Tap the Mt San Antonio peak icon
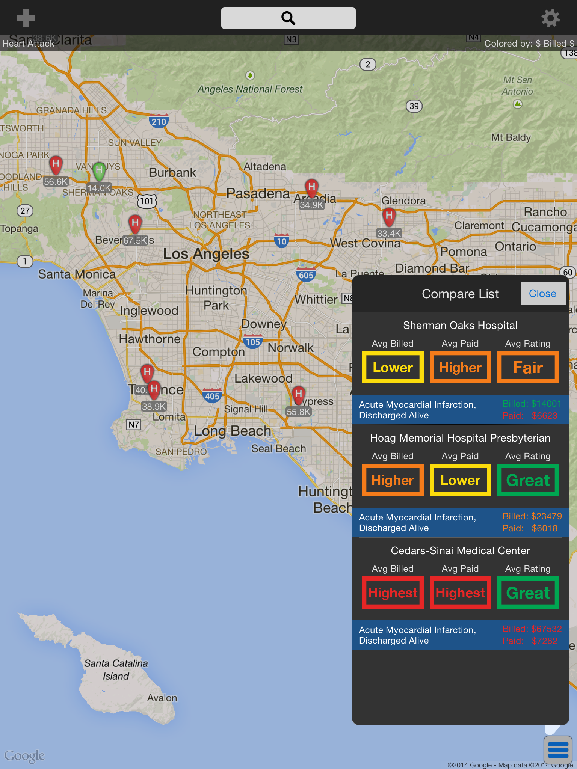 [x=518, y=104]
